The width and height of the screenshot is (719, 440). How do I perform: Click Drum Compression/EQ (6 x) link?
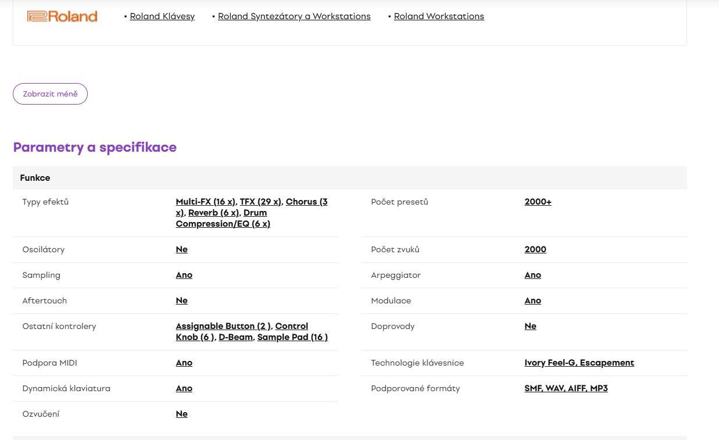pyautogui.click(x=223, y=224)
